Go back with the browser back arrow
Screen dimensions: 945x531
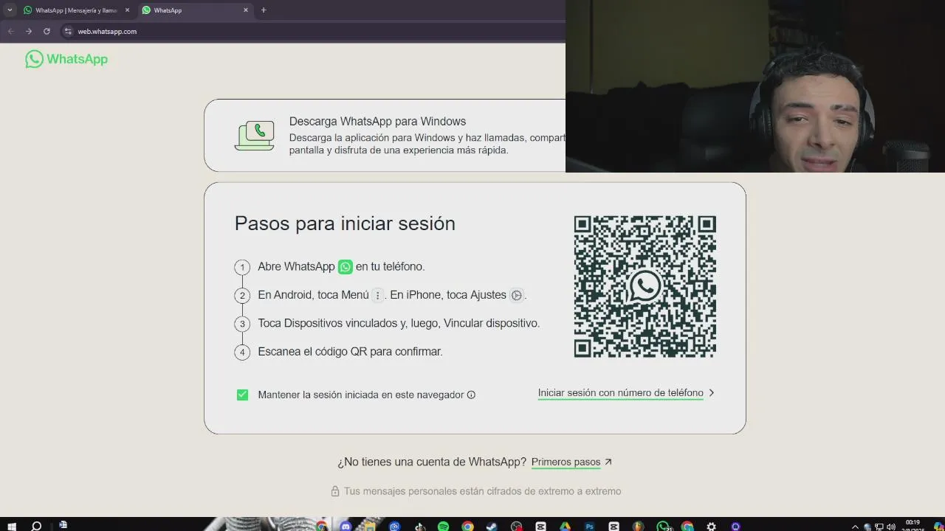10,31
